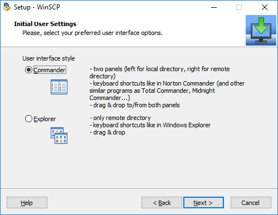This screenshot has width=278, height=215.
Task: Minimize the Setup window
Action: (214, 7)
